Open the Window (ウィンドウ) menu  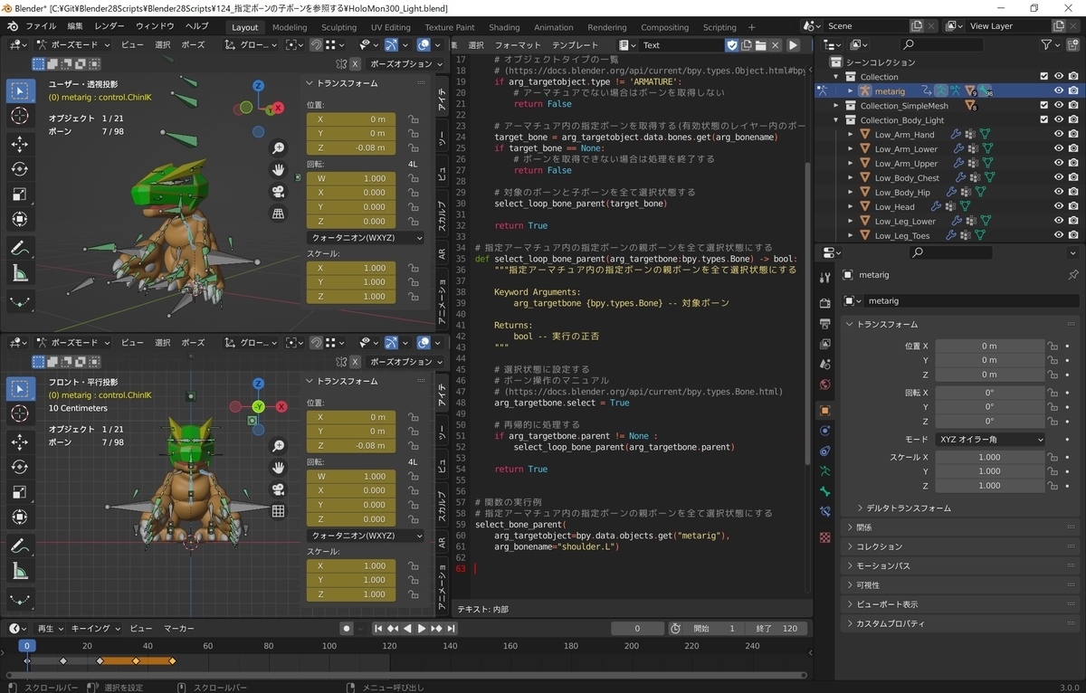click(155, 26)
